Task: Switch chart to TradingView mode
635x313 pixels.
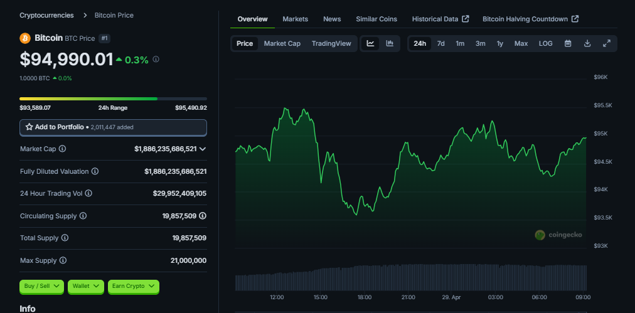Action: tap(331, 43)
